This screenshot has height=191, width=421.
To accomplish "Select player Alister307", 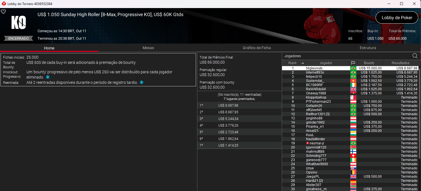I will pyautogui.click(x=350, y=185).
